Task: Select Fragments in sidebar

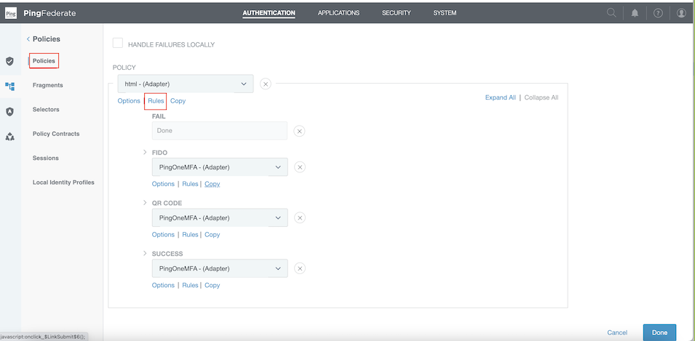Action: click(x=48, y=85)
